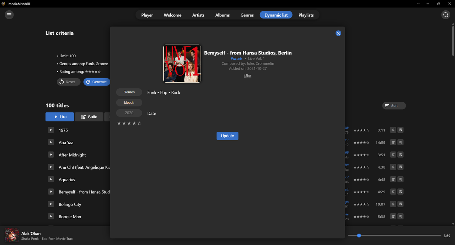Switch to the Player tab
The width and height of the screenshot is (455, 245).
click(x=147, y=15)
